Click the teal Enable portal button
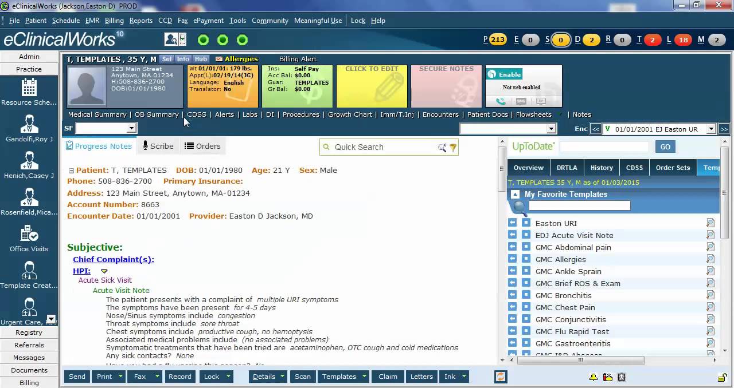Screen dimensions: 734x388 505,74
